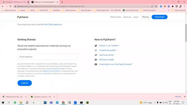Open the MetaMask fox extension icon
187x105 pixels.
[x=165, y=6]
